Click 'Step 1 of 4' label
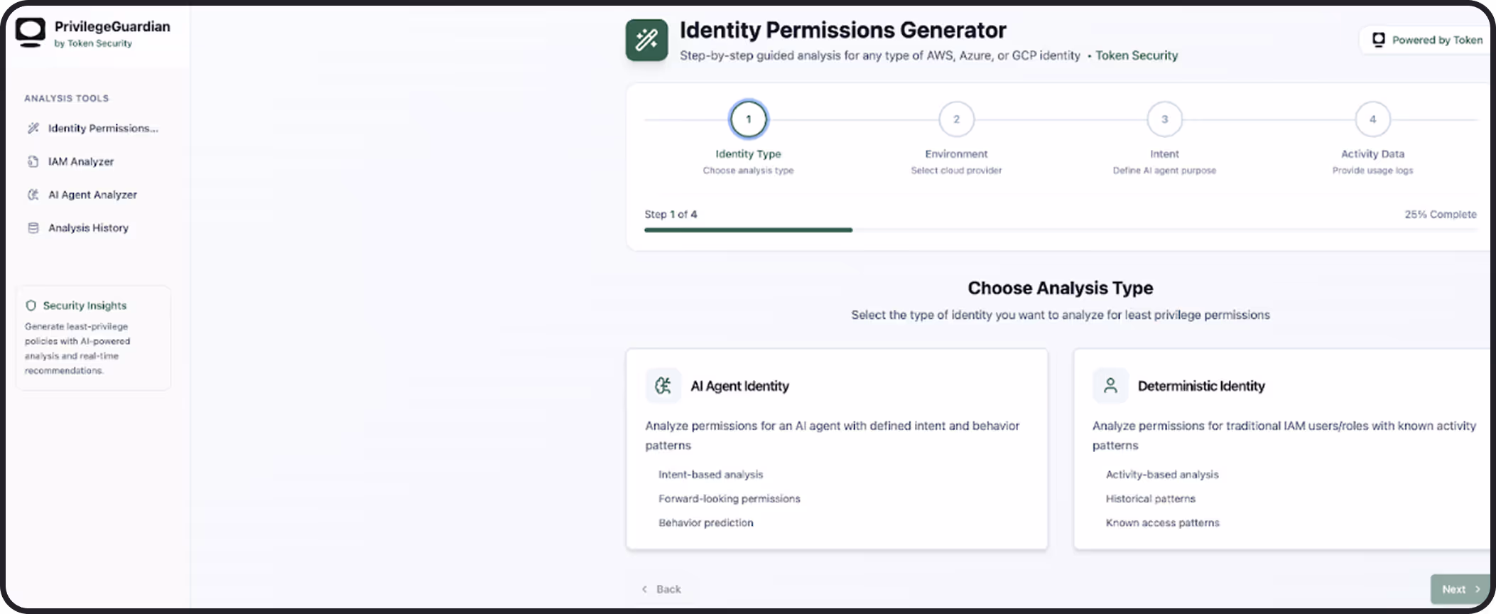The image size is (1496, 614). (x=671, y=214)
